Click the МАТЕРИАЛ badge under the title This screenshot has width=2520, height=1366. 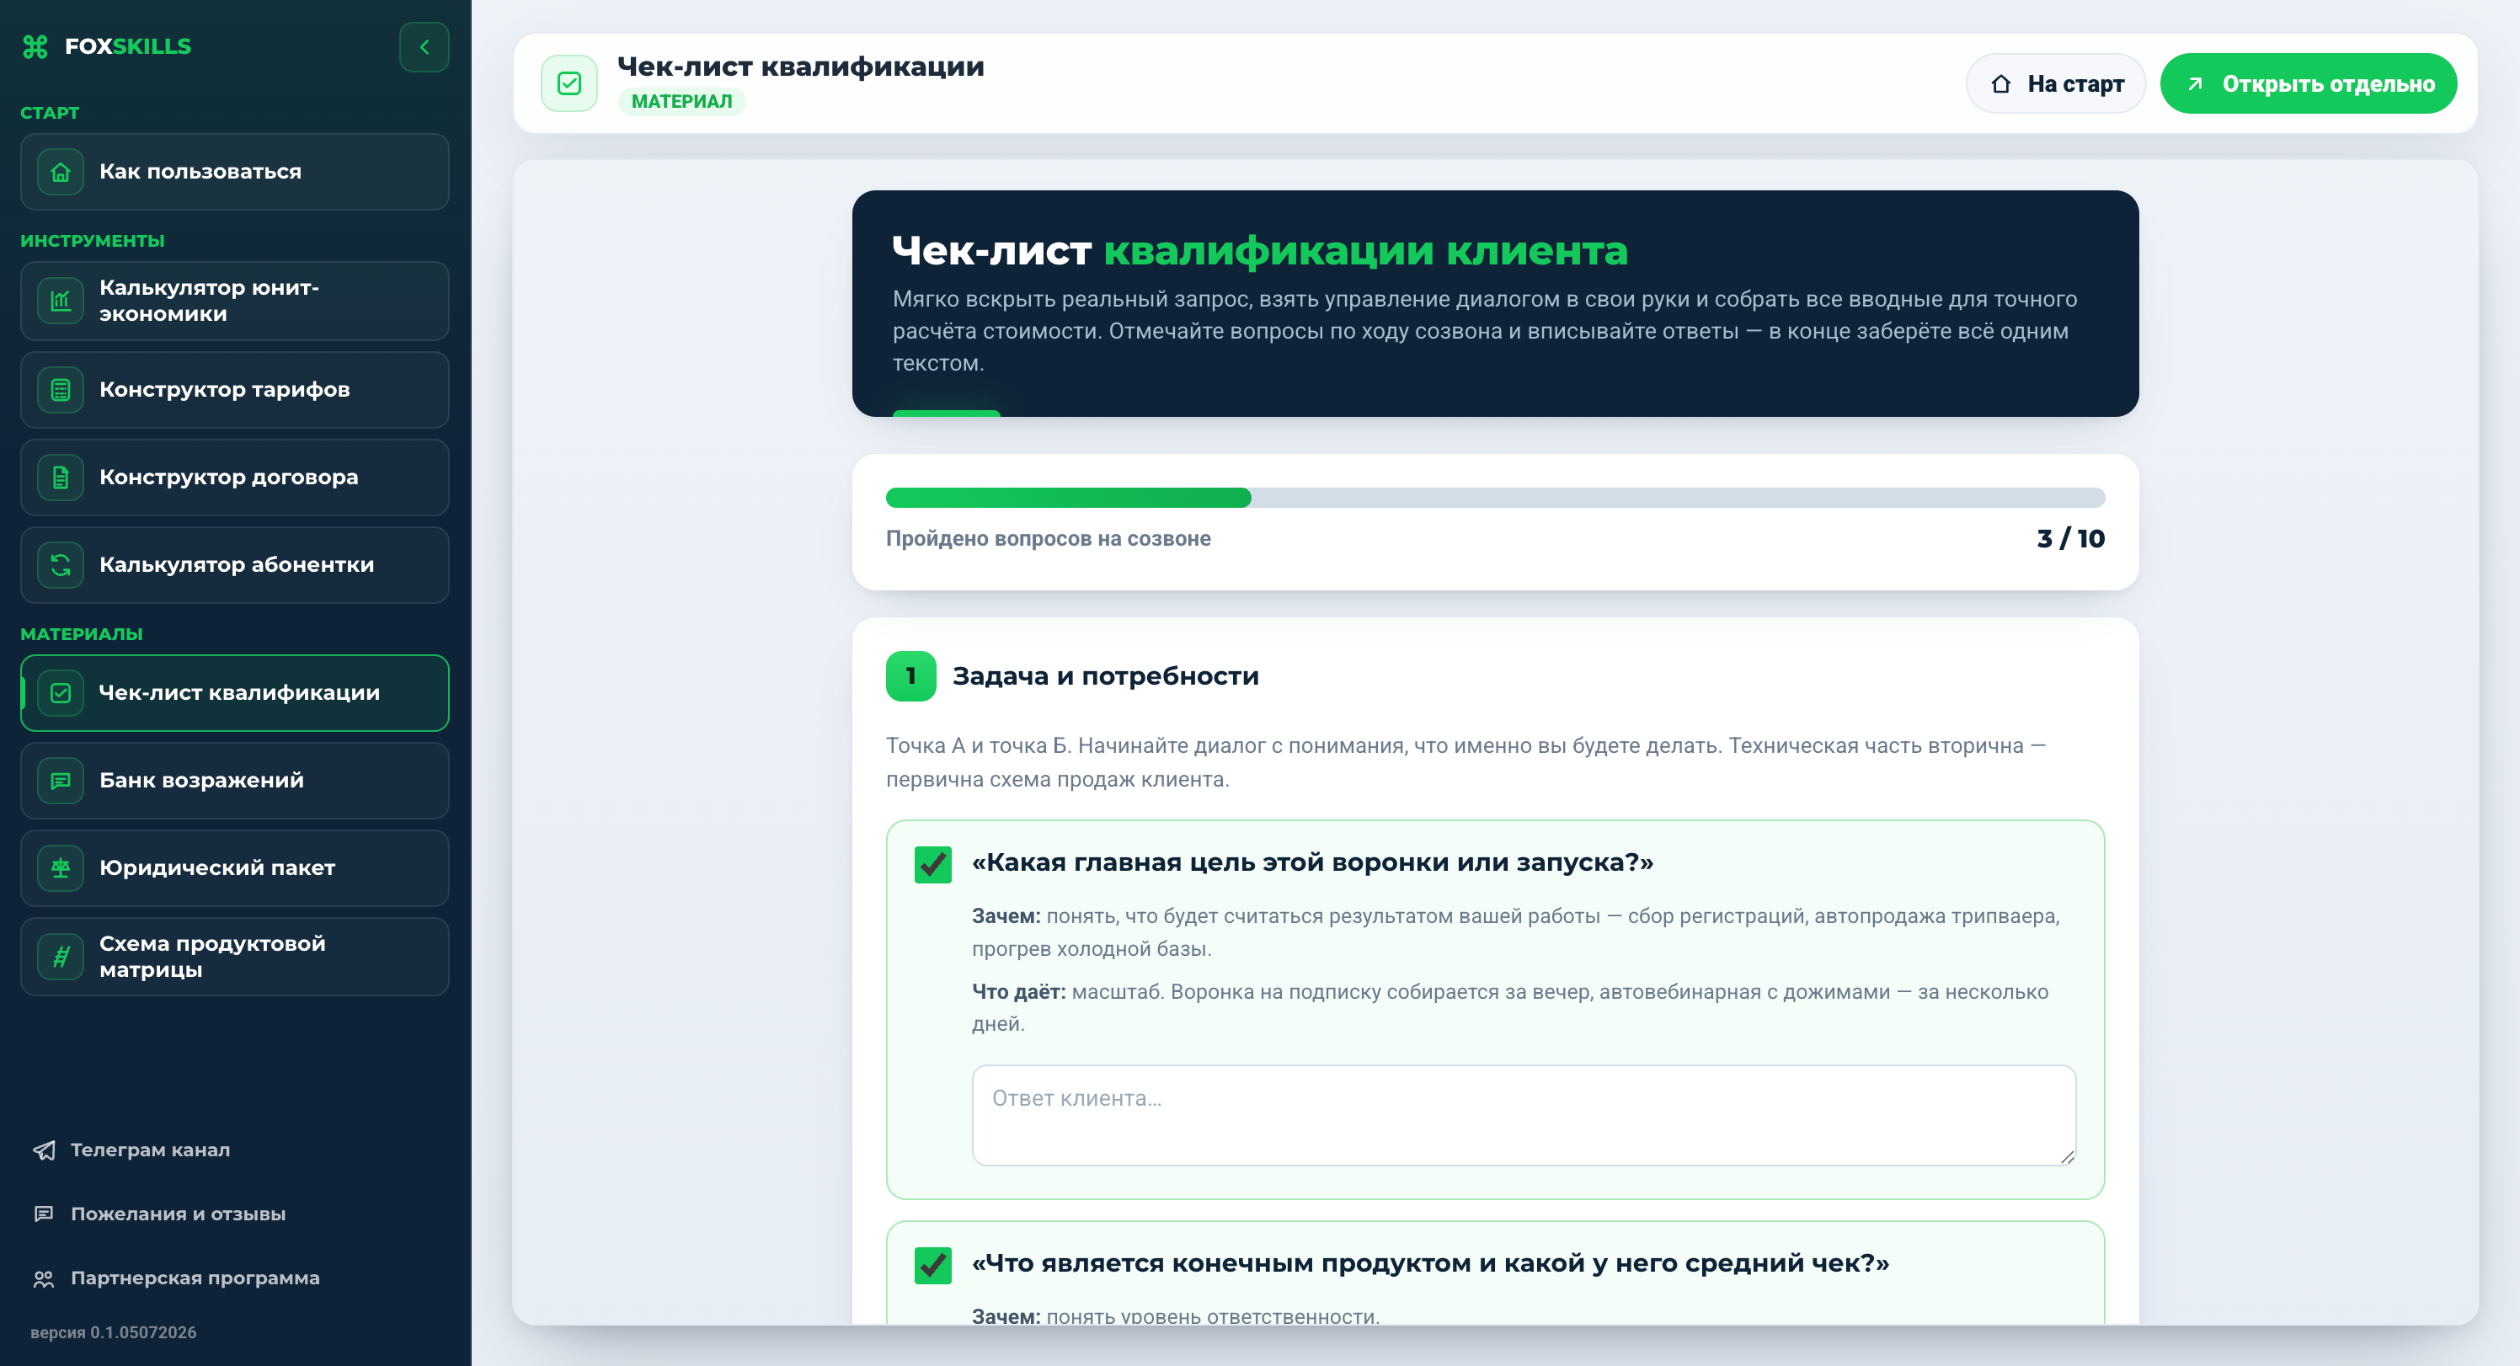pyautogui.click(x=682, y=102)
